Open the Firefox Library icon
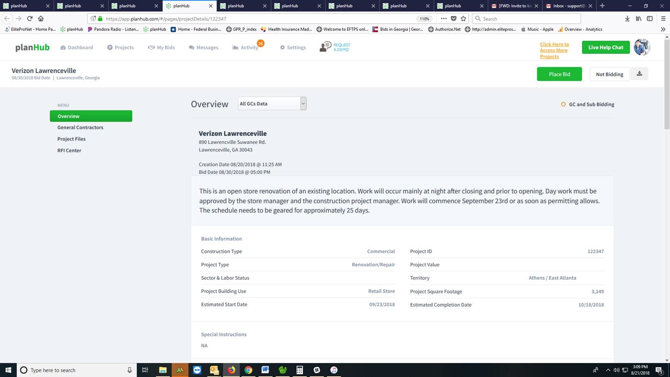The height and width of the screenshot is (377, 670). click(638, 19)
